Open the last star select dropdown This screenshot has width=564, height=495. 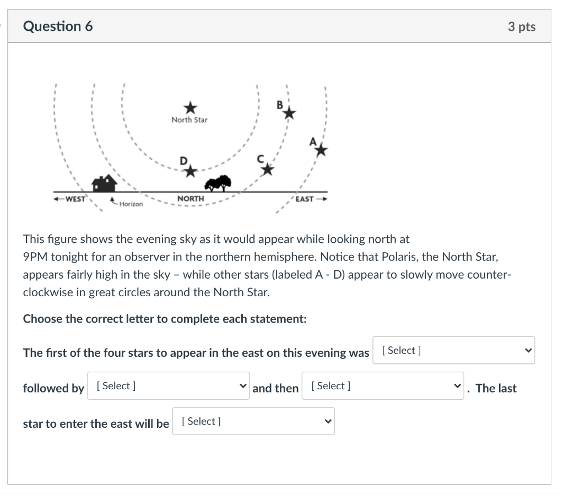coord(253,421)
